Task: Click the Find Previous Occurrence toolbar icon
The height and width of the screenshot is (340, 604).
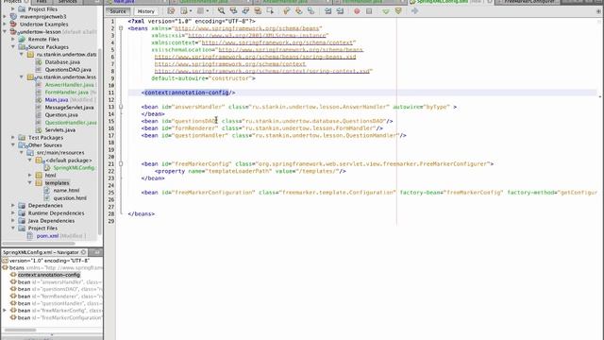Action: [x=233, y=11]
